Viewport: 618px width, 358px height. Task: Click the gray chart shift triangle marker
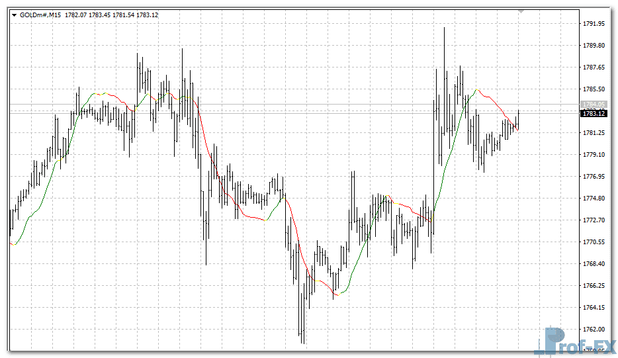point(521,11)
